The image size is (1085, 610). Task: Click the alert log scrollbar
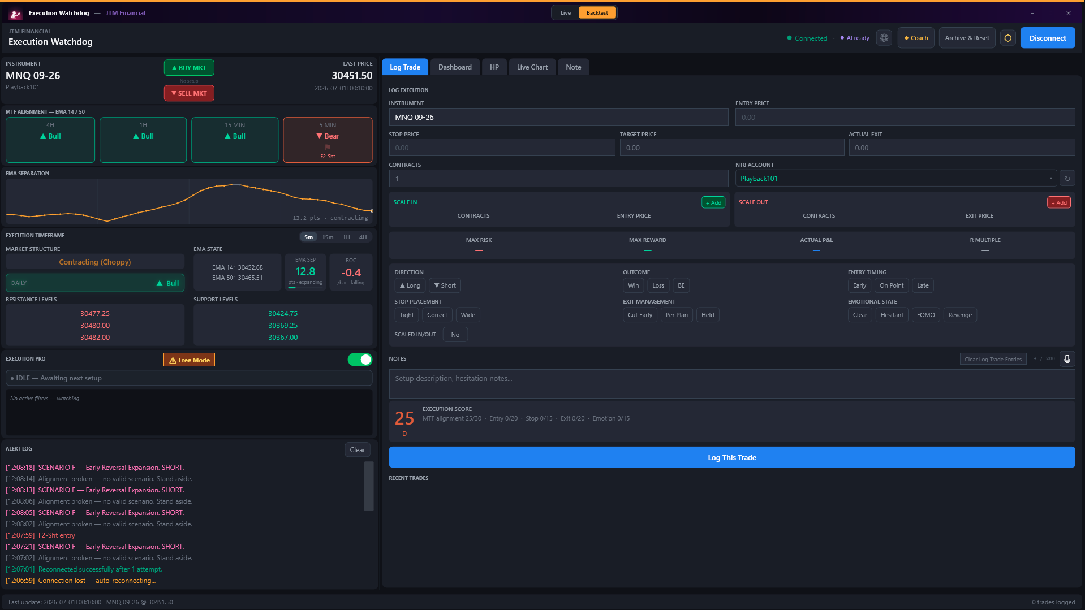[x=369, y=486]
